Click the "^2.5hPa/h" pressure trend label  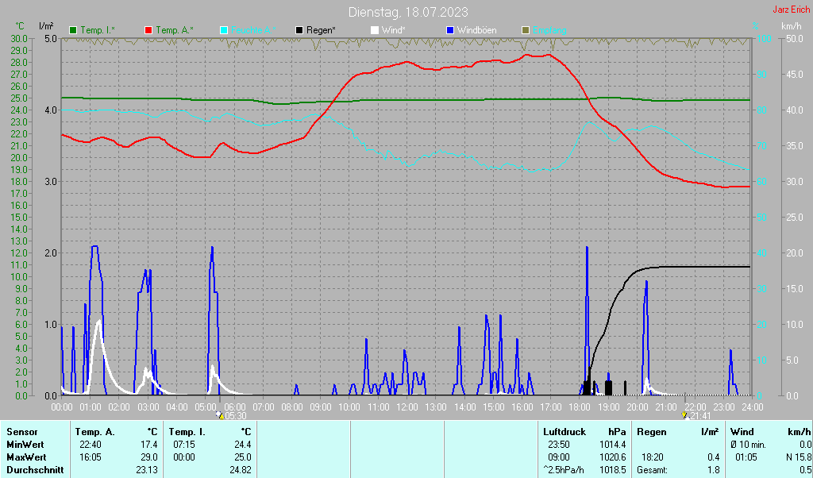[x=564, y=470]
